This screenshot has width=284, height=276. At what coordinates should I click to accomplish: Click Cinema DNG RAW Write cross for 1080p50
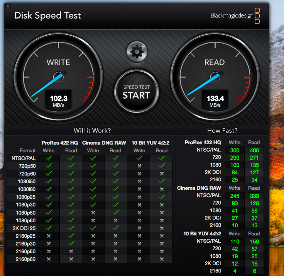(x=93, y=213)
